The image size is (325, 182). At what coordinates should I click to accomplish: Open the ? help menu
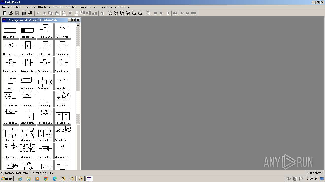click(x=128, y=7)
